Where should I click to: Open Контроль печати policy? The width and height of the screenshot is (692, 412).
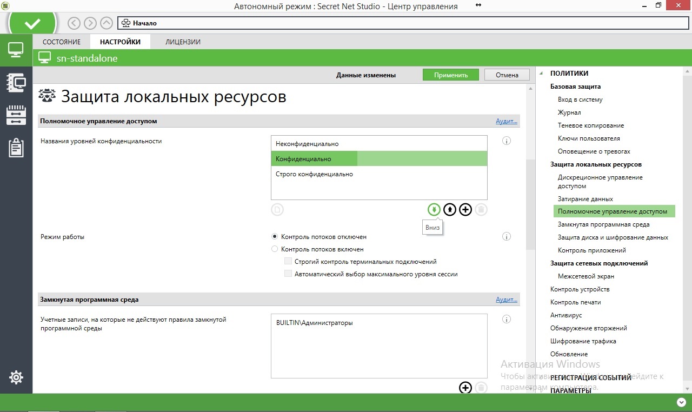coord(575,302)
